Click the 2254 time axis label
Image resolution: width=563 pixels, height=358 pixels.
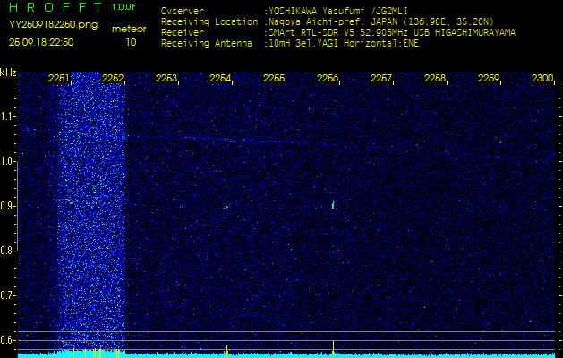[x=220, y=78]
